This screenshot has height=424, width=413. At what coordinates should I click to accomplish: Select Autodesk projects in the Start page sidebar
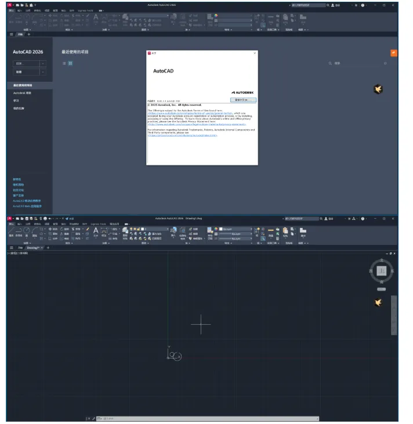[22, 93]
